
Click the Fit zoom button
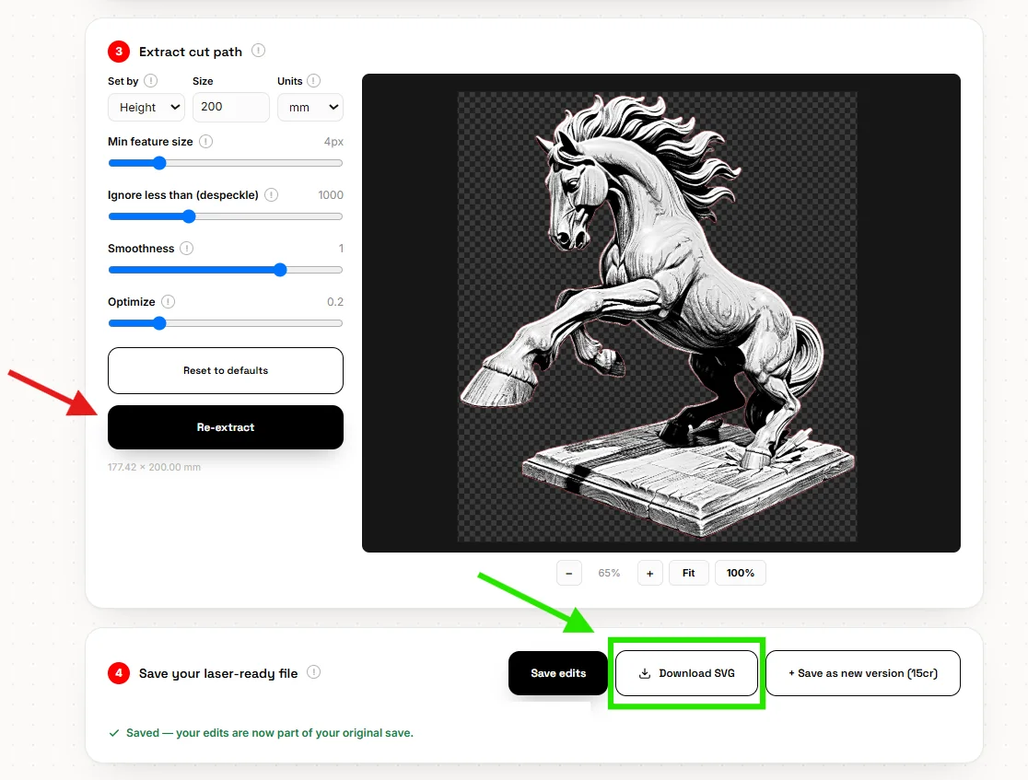tap(688, 573)
